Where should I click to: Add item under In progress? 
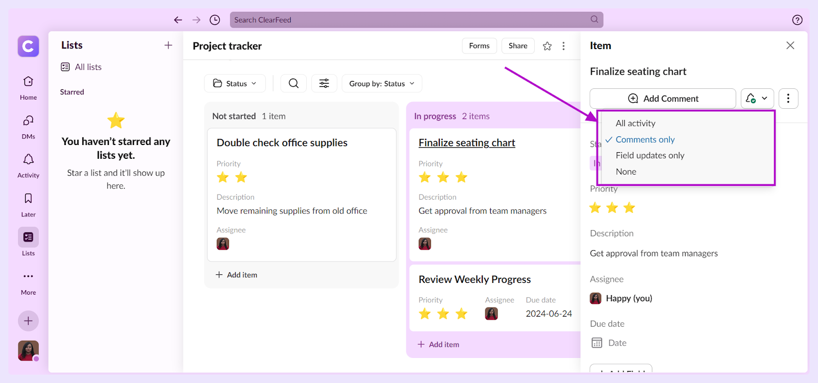click(x=438, y=344)
